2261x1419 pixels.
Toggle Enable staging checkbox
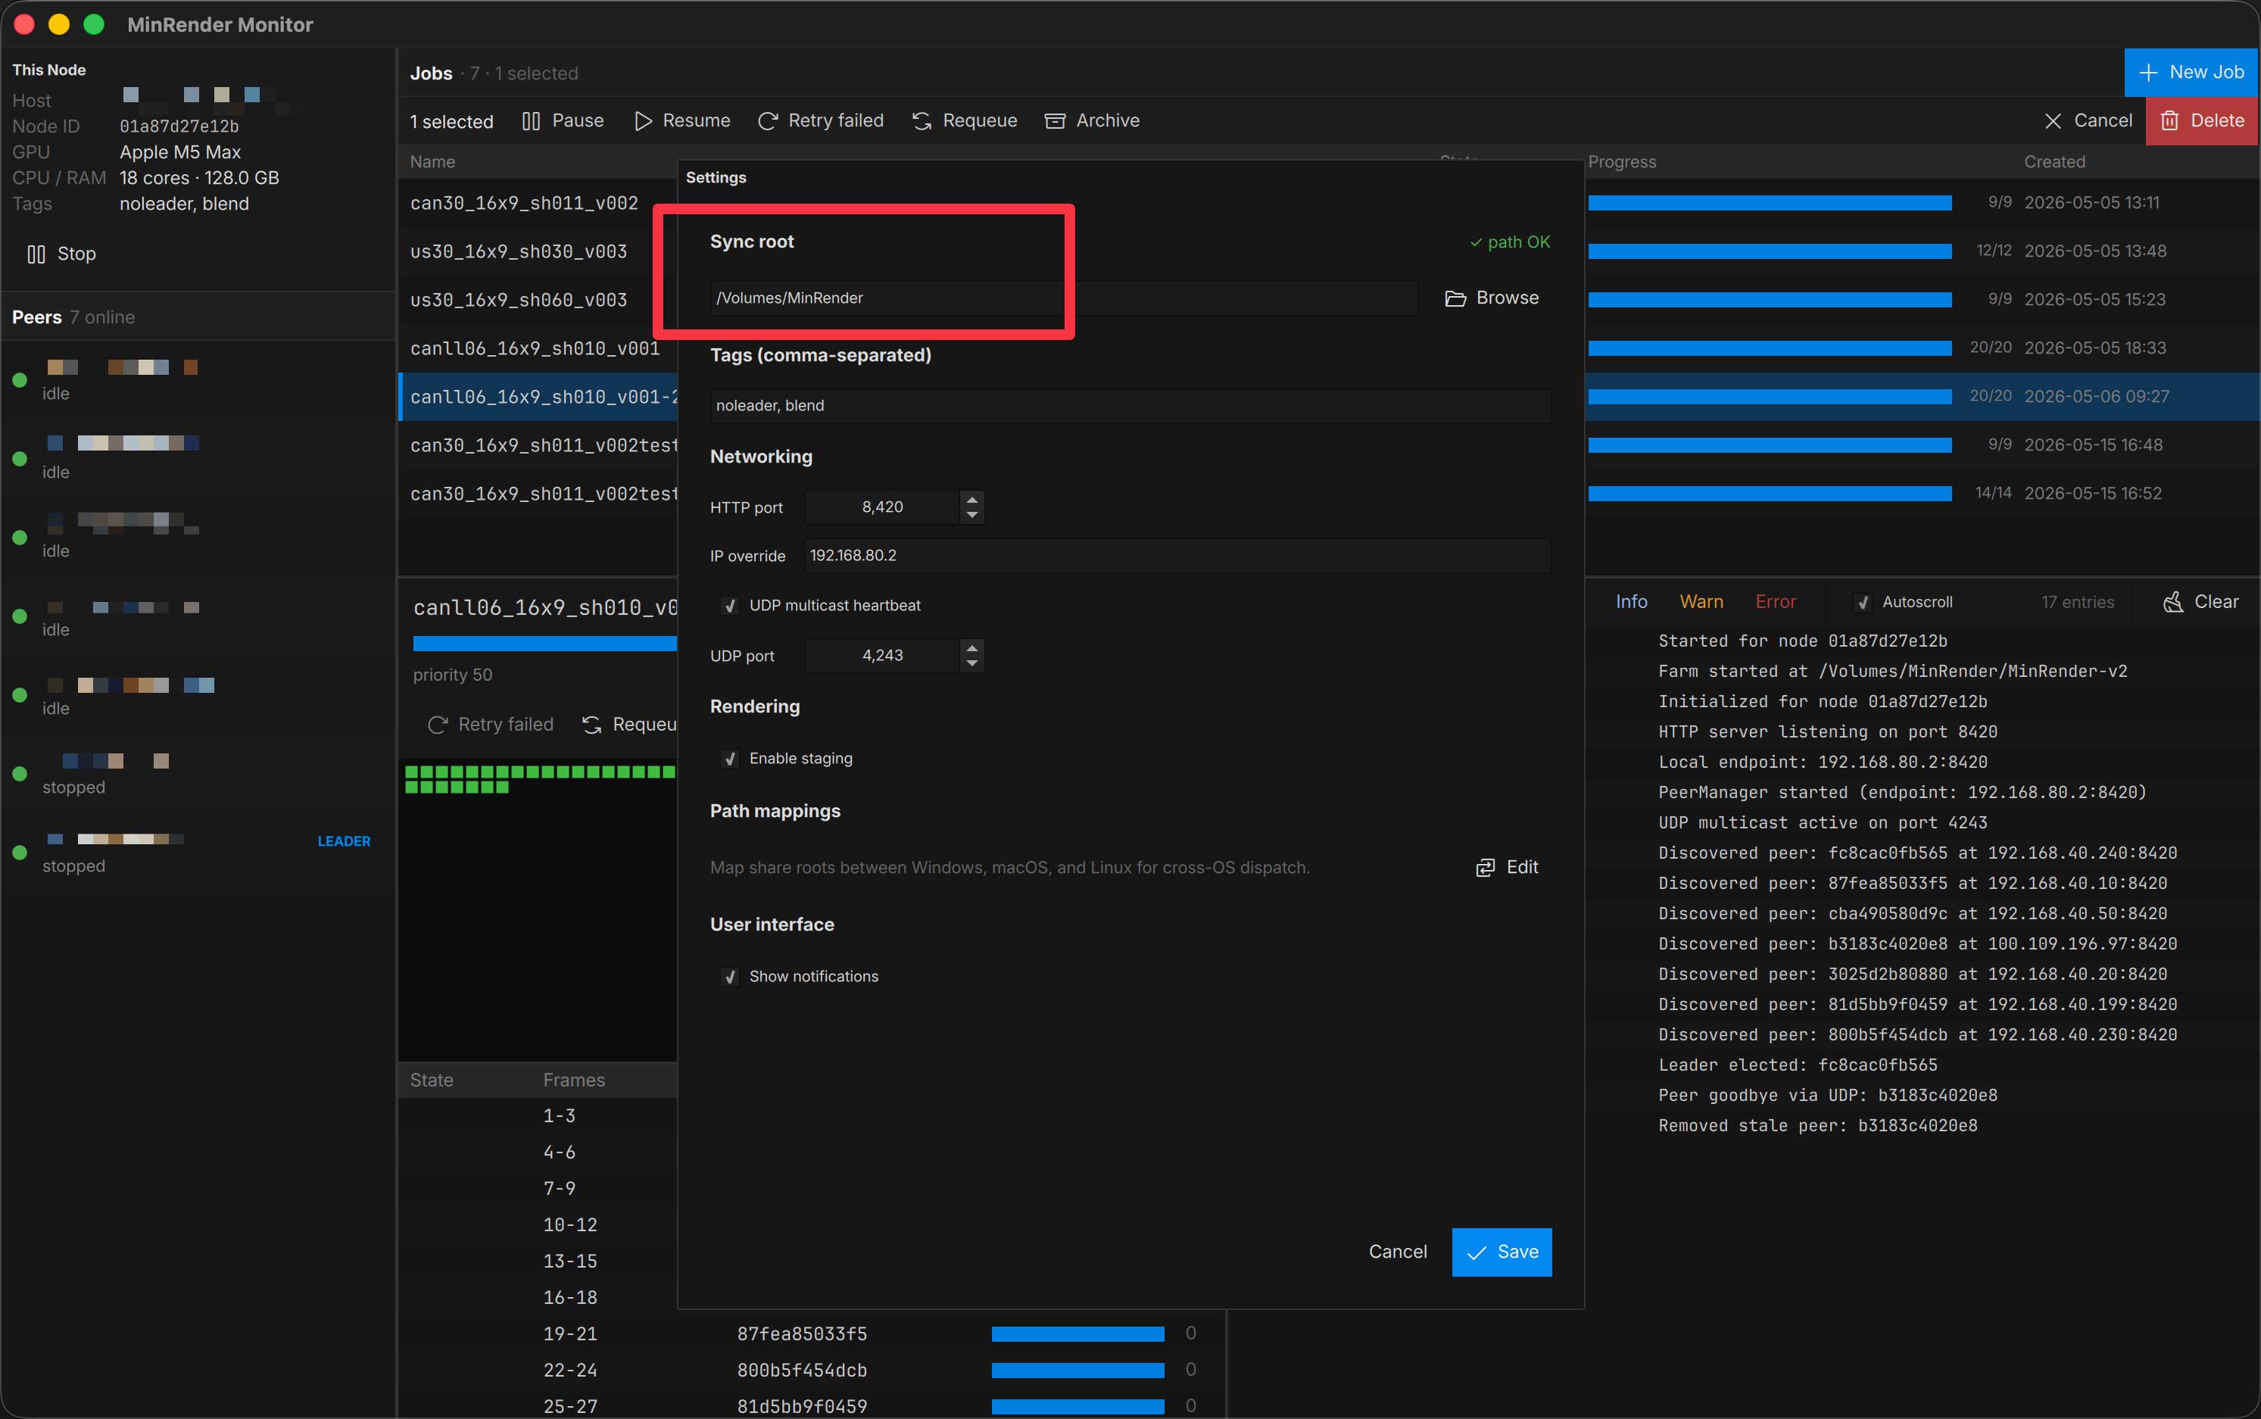click(729, 759)
